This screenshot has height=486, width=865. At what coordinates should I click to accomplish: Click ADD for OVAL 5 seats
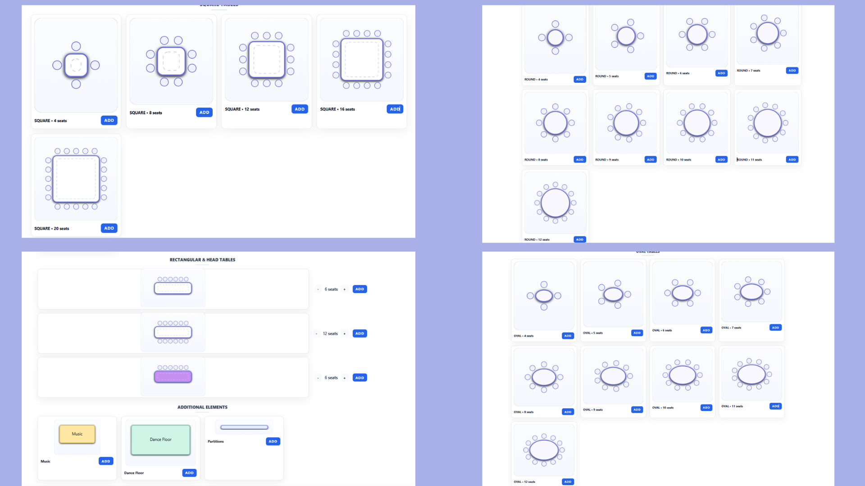(637, 333)
